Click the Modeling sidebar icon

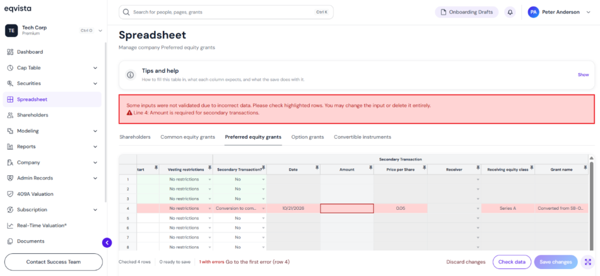pos(11,131)
